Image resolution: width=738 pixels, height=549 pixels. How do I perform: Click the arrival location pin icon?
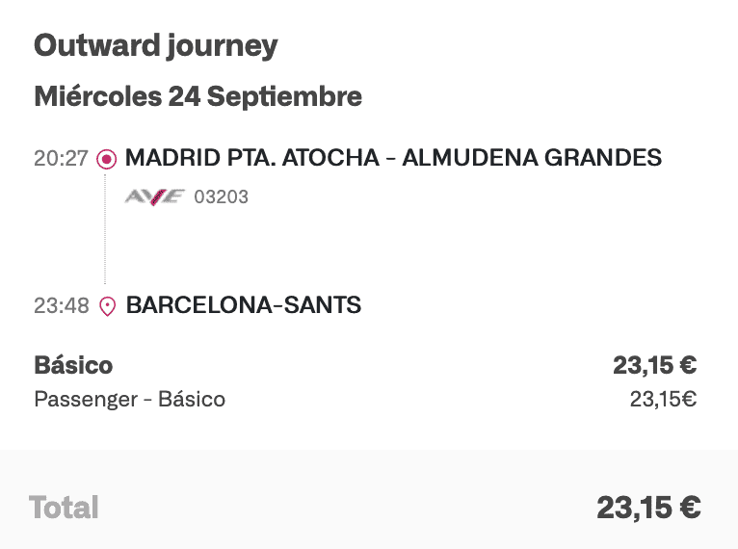point(107,306)
